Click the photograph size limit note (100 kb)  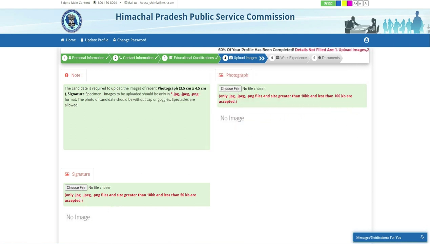[x=285, y=99]
